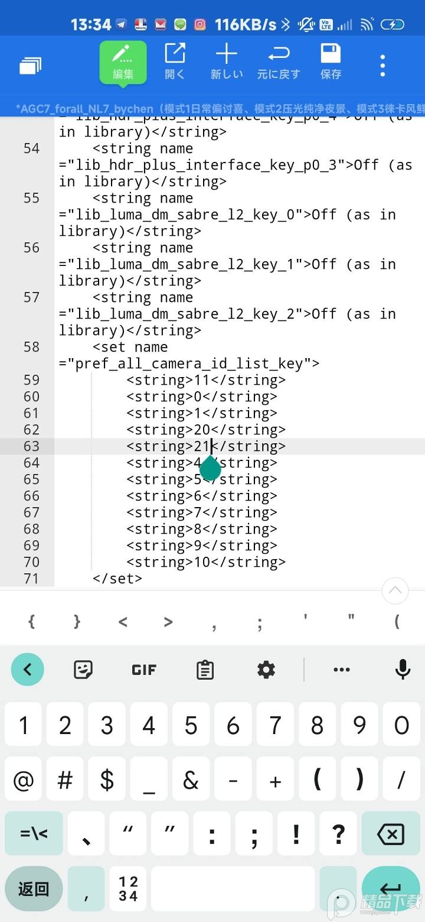Tap the keyboard backspace key
Screen dimensions: 425x922
coord(390,833)
